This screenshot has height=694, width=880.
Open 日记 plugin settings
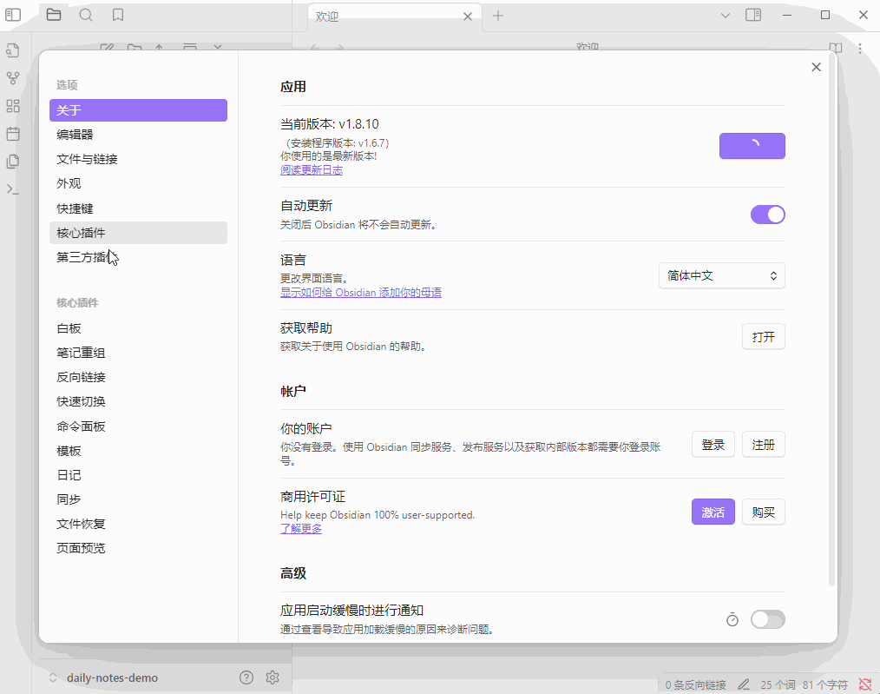[x=138, y=475]
